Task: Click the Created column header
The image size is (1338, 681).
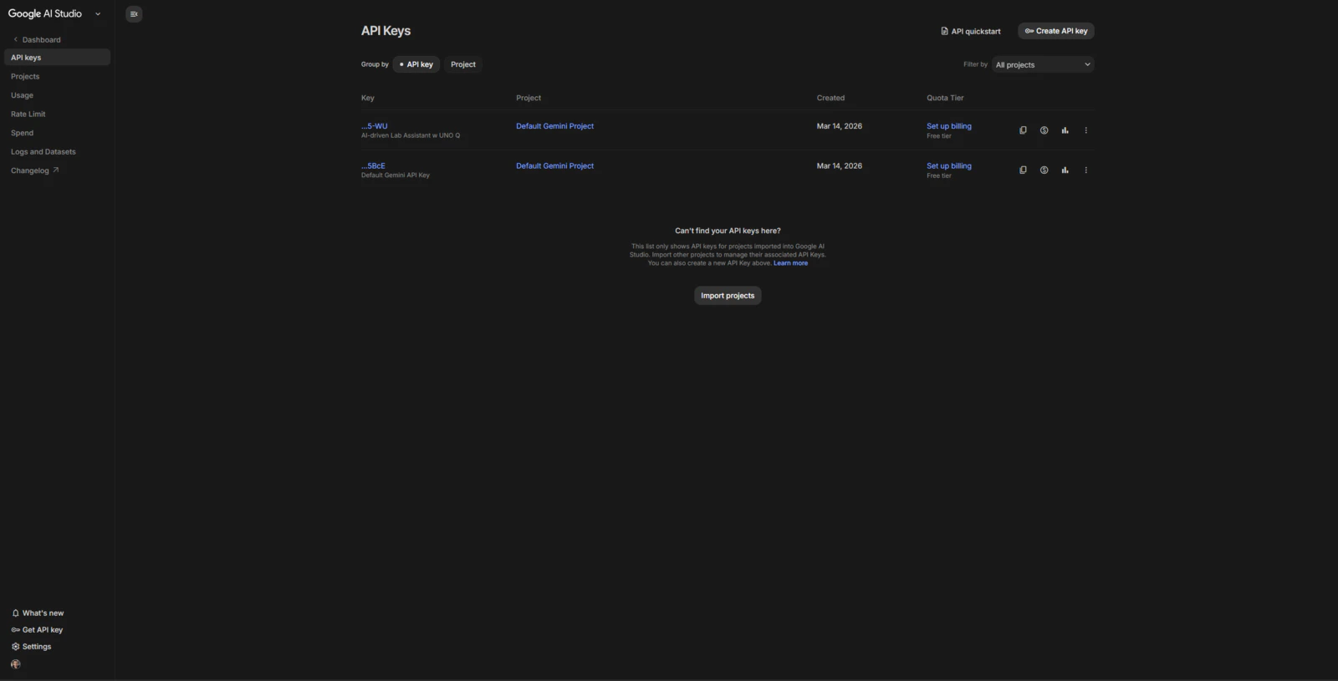Action: point(831,98)
